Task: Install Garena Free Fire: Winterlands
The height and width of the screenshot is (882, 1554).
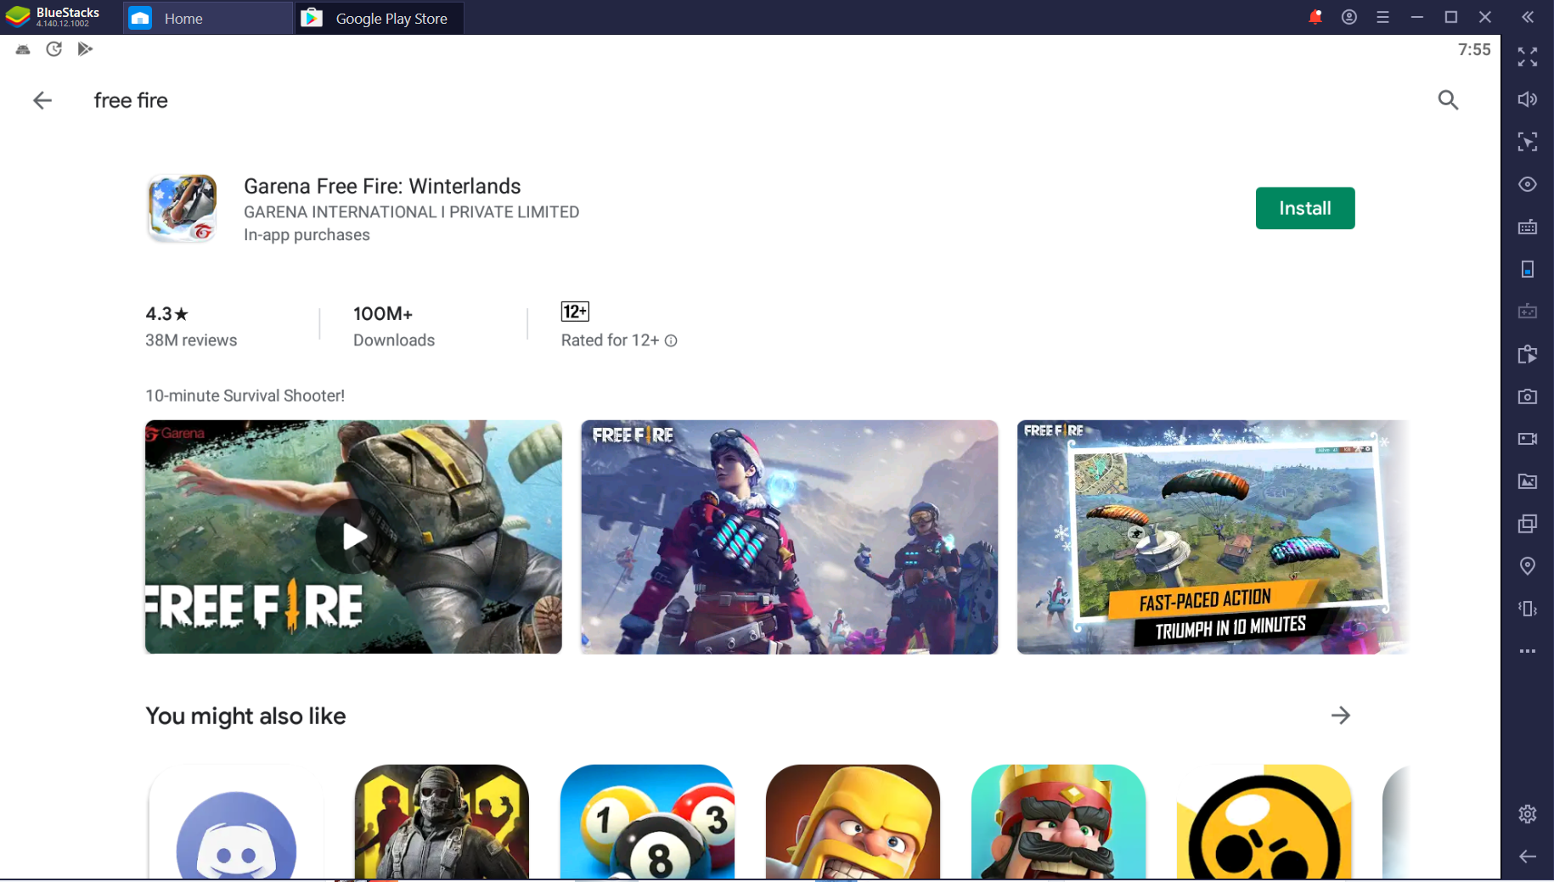Action: point(1304,208)
